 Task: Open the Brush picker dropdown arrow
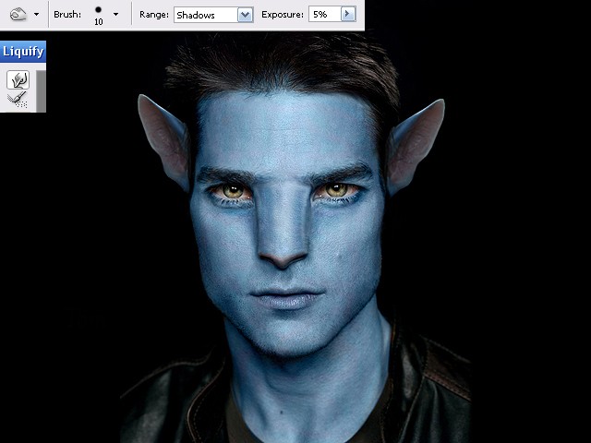pos(115,15)
